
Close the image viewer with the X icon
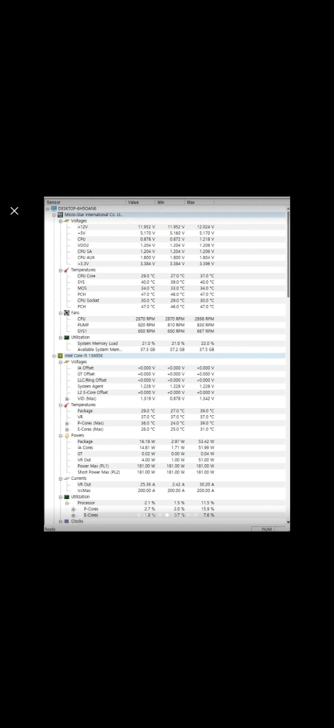pyautogui.click(x=14, y=210)
